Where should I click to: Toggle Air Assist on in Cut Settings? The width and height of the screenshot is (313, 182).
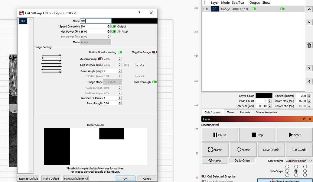113,31
